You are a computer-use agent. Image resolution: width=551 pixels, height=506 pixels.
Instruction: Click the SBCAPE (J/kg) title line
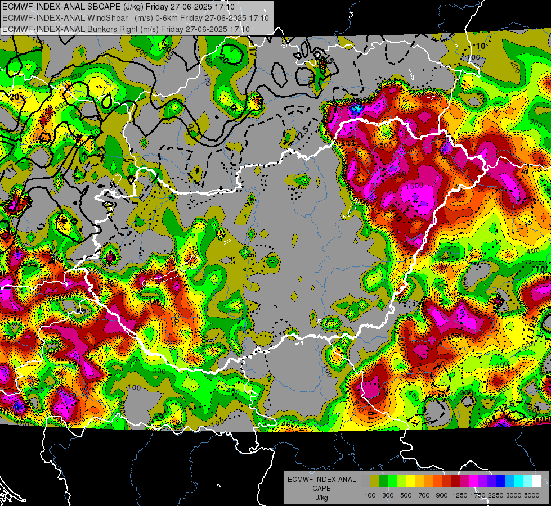pyautogui.click(x=118, y=7)
